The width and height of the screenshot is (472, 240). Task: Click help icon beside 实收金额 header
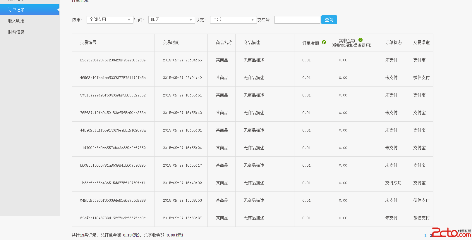click(x=361, y=40)
